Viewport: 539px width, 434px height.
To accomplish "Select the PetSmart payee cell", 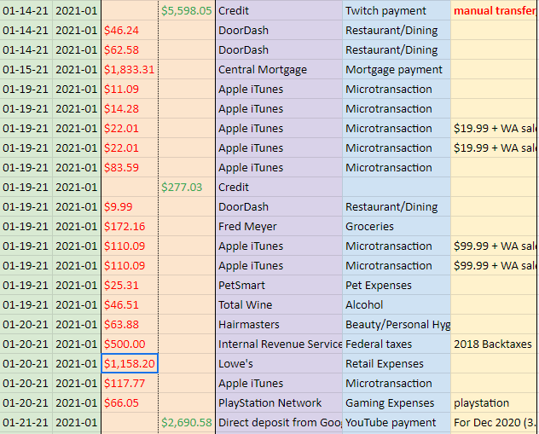I will 279,285.
